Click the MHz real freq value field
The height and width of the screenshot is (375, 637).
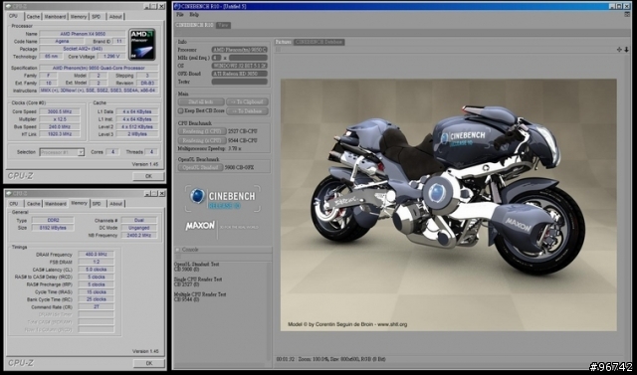click(x=248, y=58)
